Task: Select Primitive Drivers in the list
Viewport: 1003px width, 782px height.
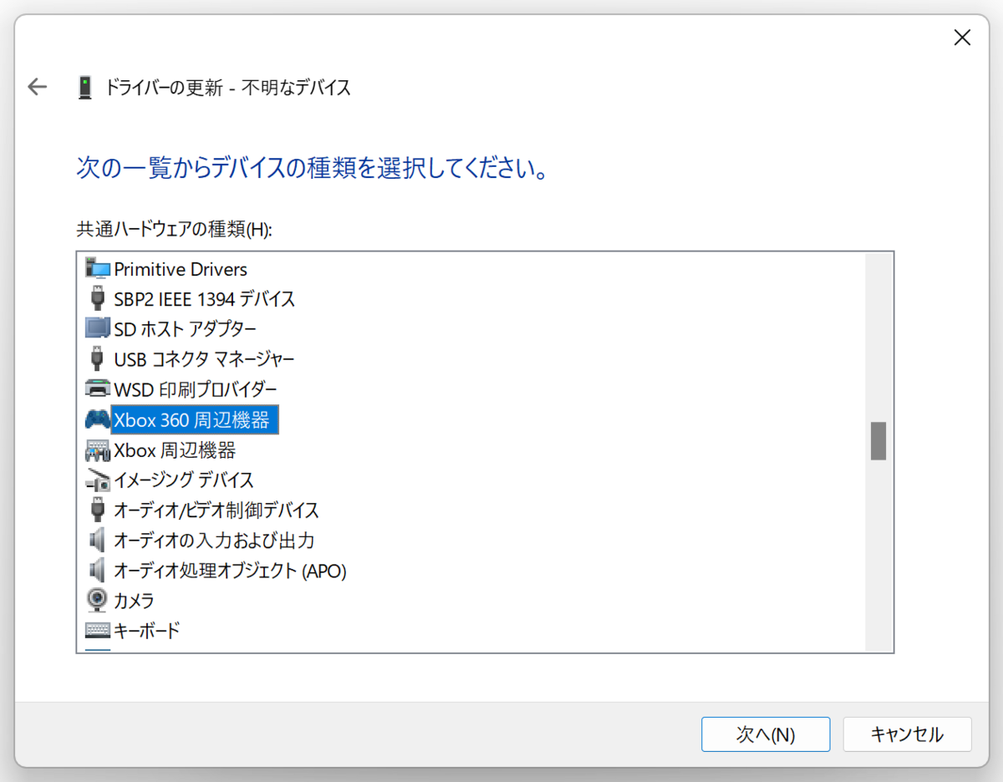Action: (x=181, y=269)
